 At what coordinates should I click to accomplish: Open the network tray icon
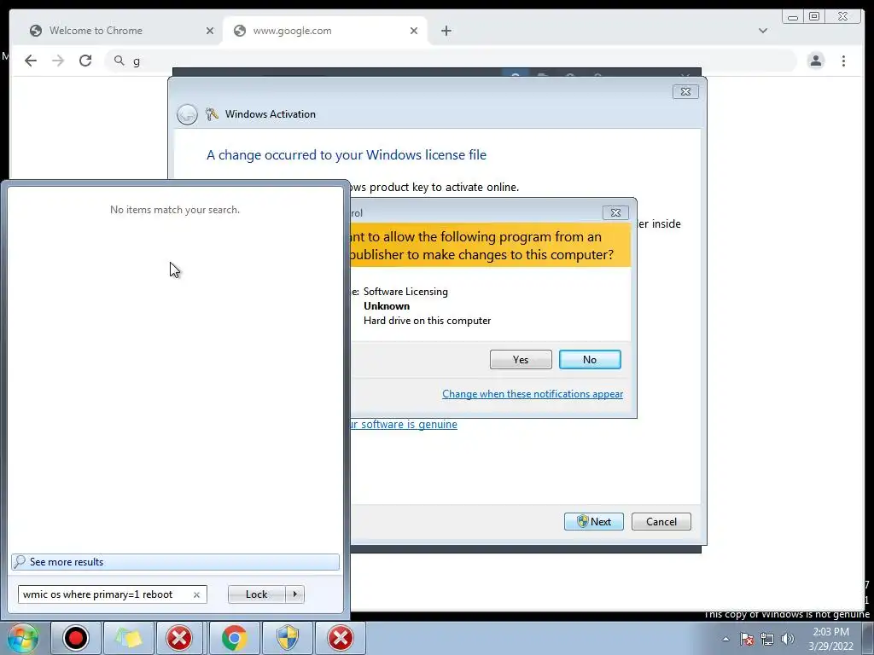point(767,639)
